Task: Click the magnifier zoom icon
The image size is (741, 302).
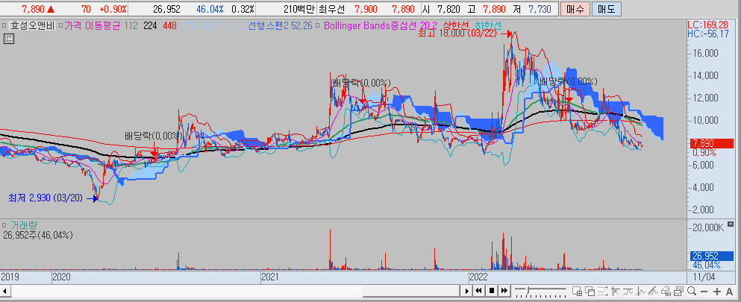Action: (692, 291)
